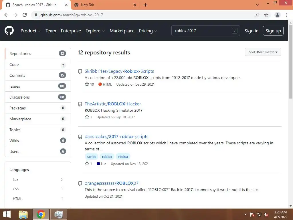Click the GitHub Octocat logo
Image resolution: width=293 pixels, height=220 pixels.
(9, 30)
